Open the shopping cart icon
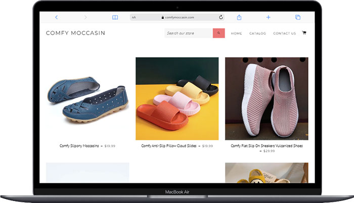 coord(304,33)
